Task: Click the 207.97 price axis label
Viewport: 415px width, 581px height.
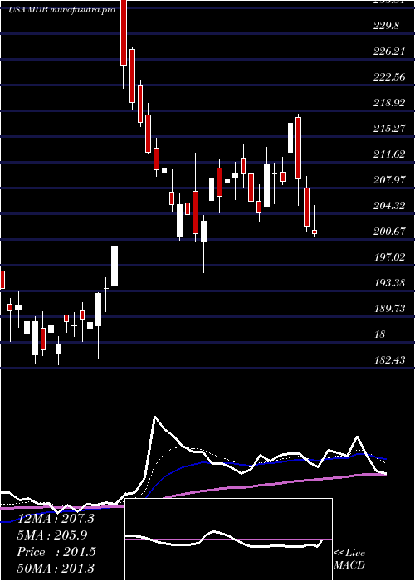Action: tap(389, 180)
